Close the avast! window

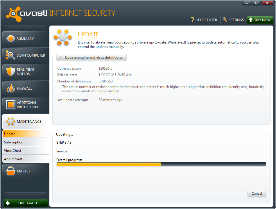pos(267,3)
